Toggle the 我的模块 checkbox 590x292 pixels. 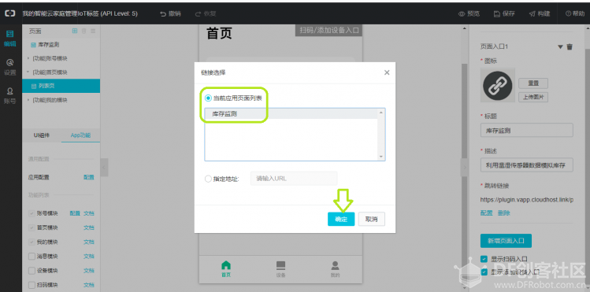tap(32, 242)
